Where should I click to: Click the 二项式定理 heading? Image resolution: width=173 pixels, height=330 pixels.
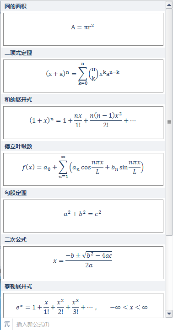pos(18,53)
